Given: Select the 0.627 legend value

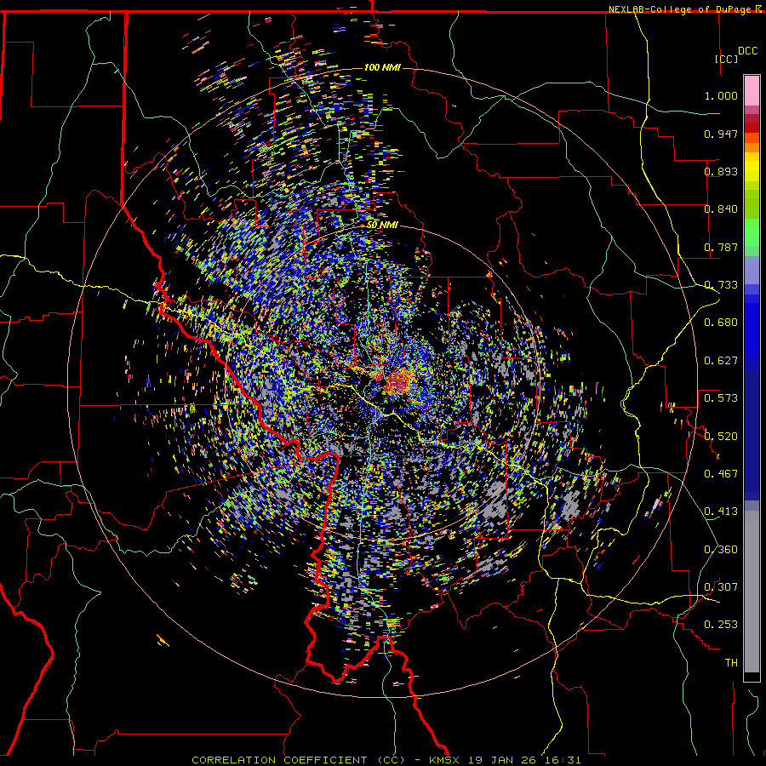Looking at the screenshot, I should click(721, 361).
